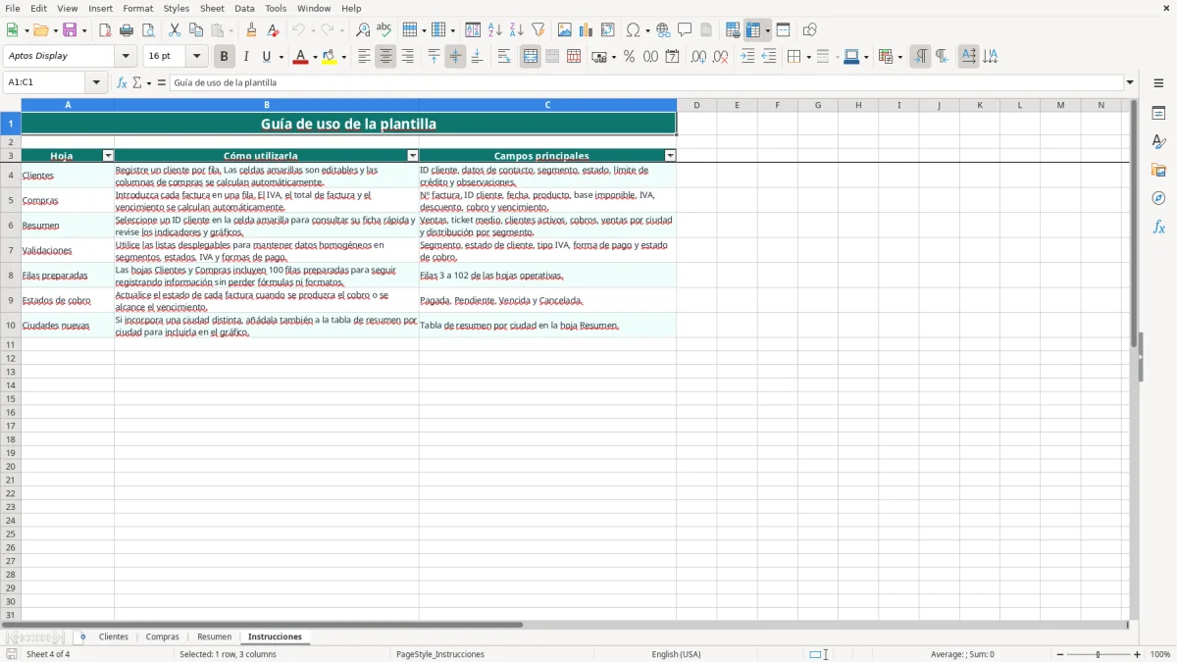Increase cell indent
Image resolution: width=1177 pixels, height=662 pixels.
pyautogui.click(x=747, y=57)
